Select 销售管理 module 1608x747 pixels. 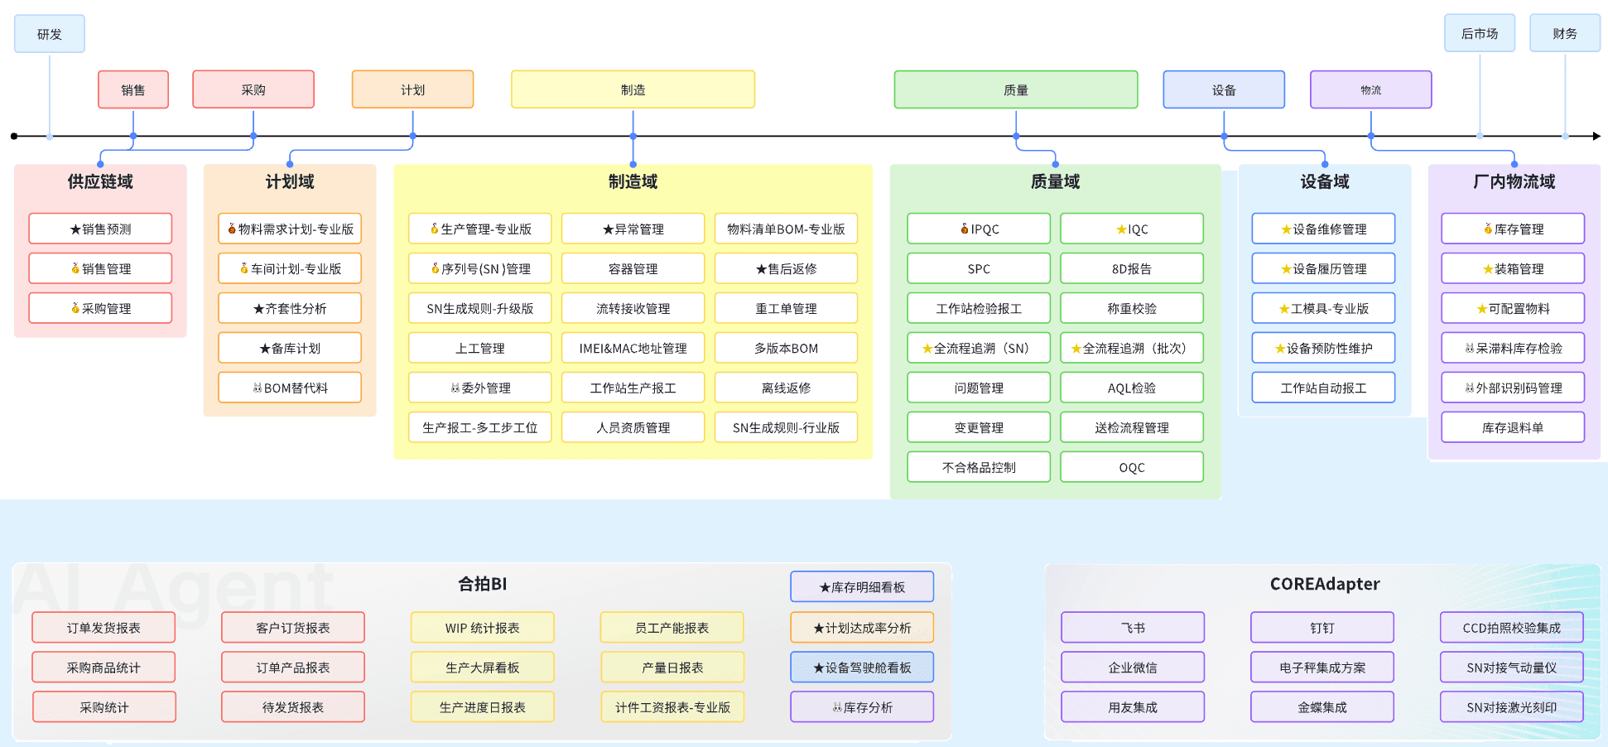point(100,268)
